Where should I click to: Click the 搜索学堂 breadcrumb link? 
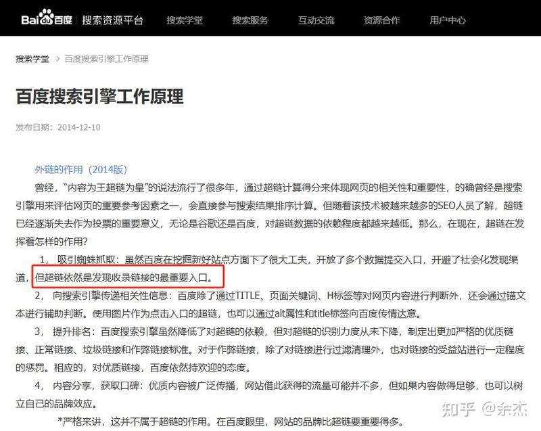pos(32,60)
